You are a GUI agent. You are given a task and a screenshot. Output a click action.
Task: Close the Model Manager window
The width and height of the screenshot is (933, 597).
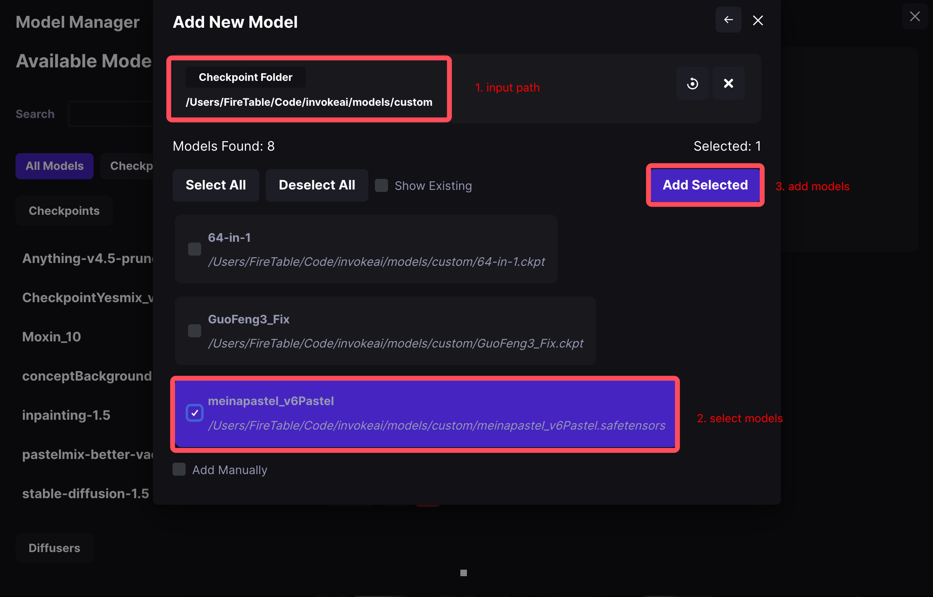point(915,16)
